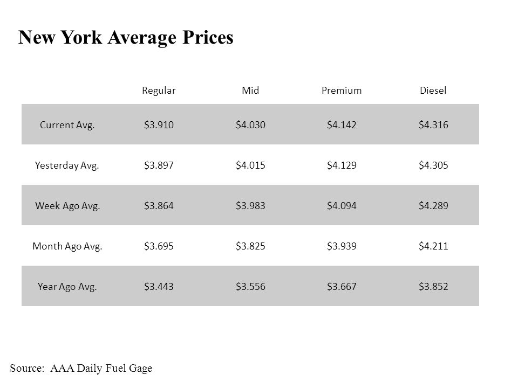Screen dimensions: 518x388
Task: Click the AAA Daily Fuel Gage source text
Action: coord(101,368)
